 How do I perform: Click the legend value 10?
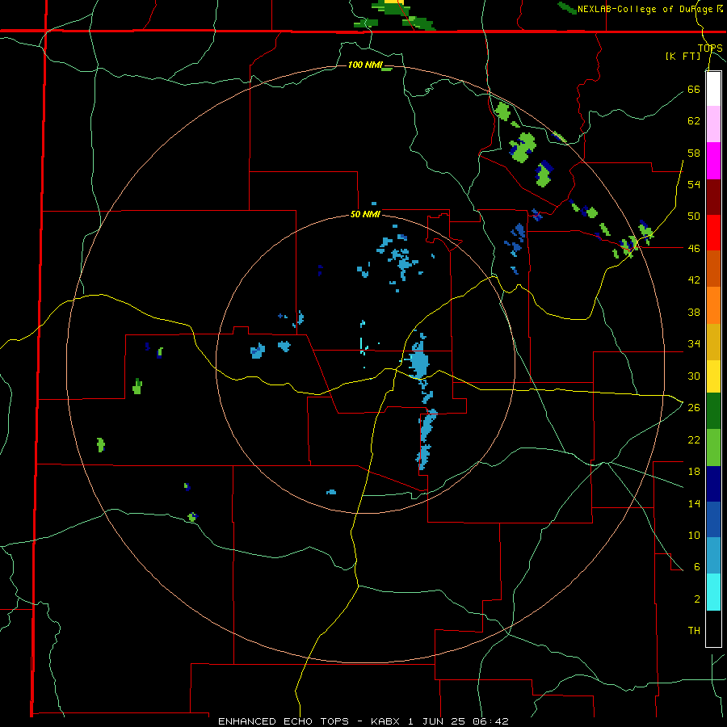pyautogui.click(x=694, y=535)
